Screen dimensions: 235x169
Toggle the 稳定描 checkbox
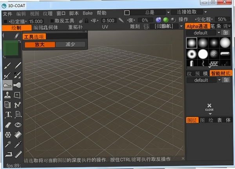point(5,22)
